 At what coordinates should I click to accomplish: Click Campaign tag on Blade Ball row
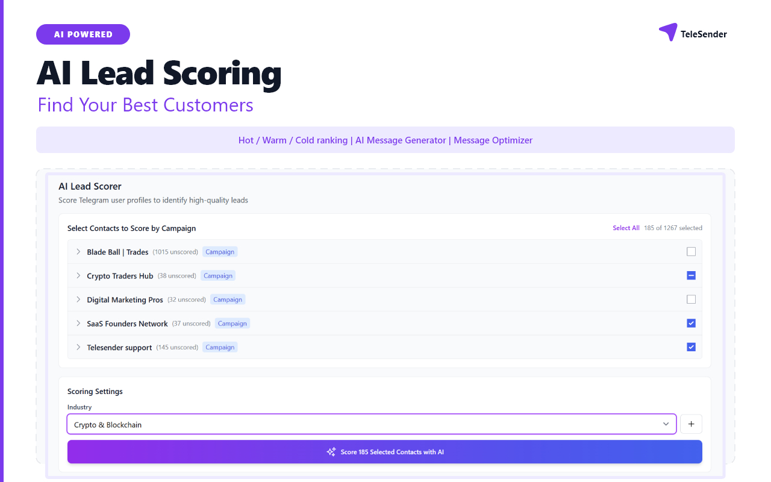click(x=220, y=252)
